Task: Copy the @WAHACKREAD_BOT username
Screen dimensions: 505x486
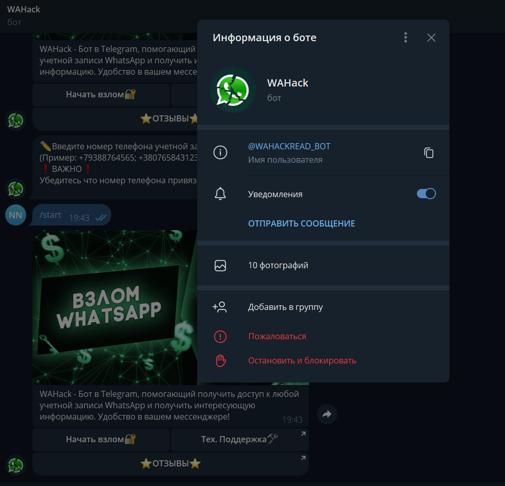Action: tap(429, 153)
